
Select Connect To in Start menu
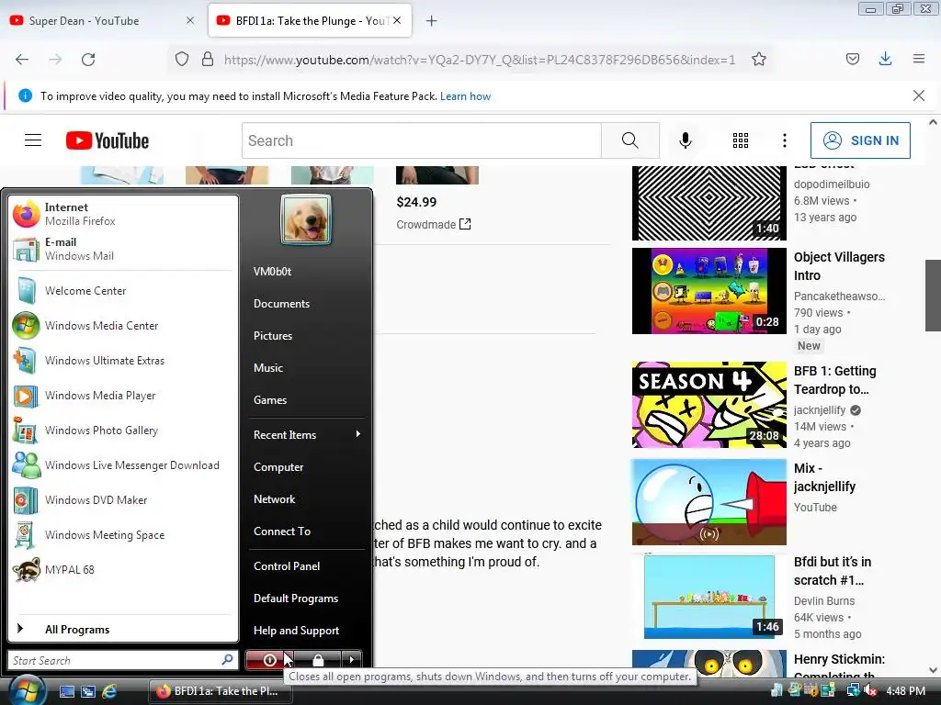(x=306, y=532)
